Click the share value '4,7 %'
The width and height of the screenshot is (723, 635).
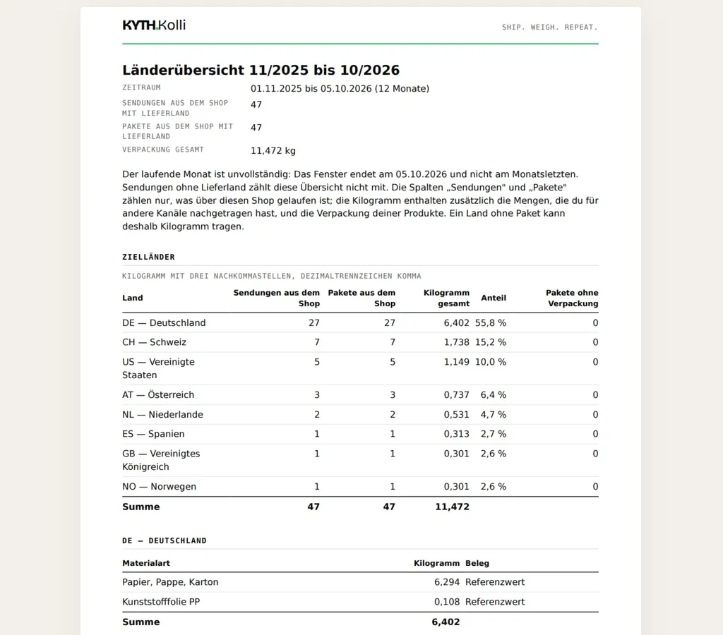click(494, 414)
